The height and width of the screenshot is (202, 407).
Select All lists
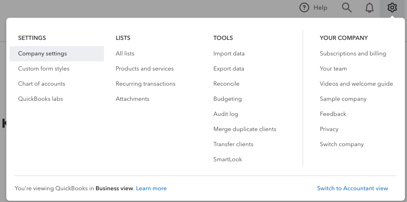(125, 53)
